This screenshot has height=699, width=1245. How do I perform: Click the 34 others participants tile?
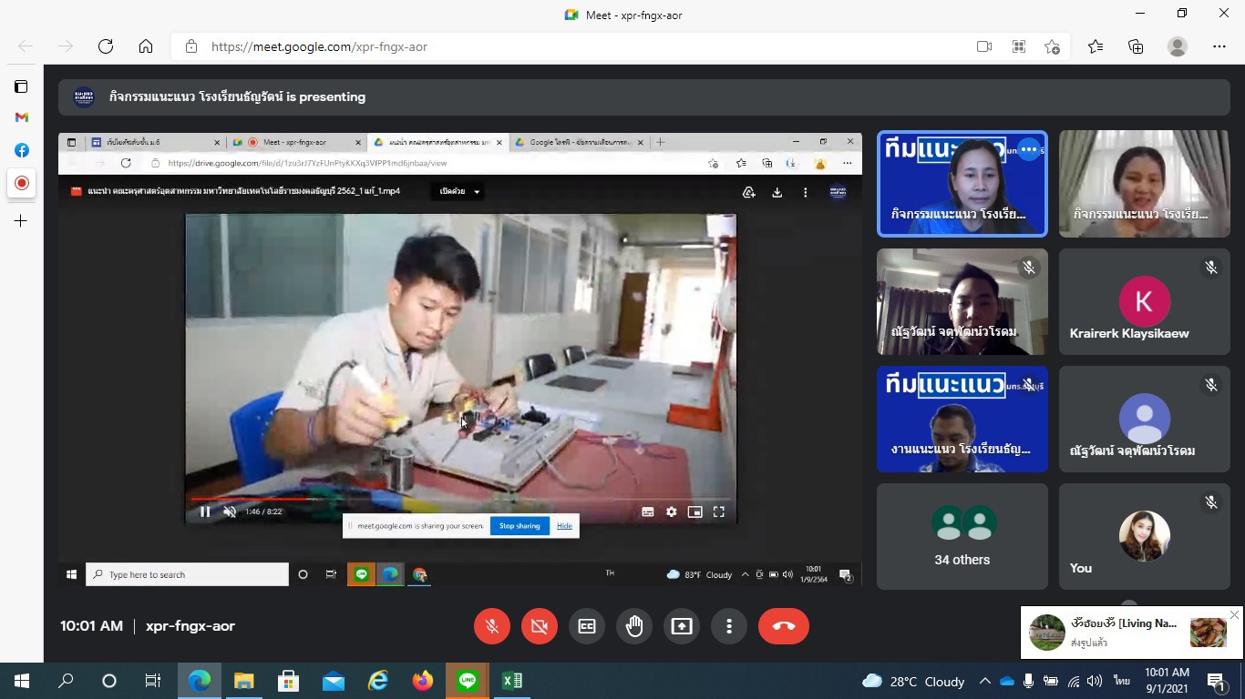point(962,537)
